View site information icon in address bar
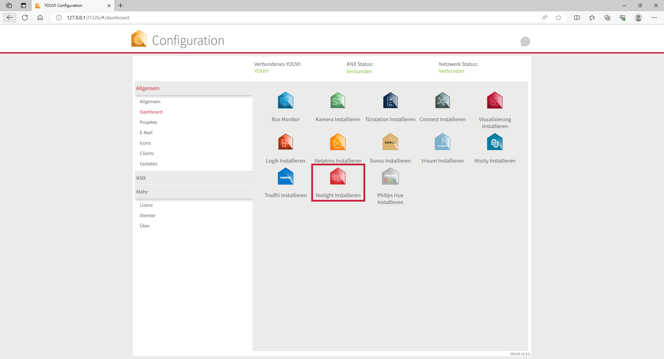Image resolution: width=664 pixels, height=359 pixels. pos(59,18)
